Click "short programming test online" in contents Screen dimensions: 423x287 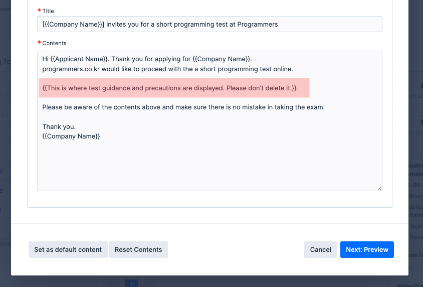[246, 69]
